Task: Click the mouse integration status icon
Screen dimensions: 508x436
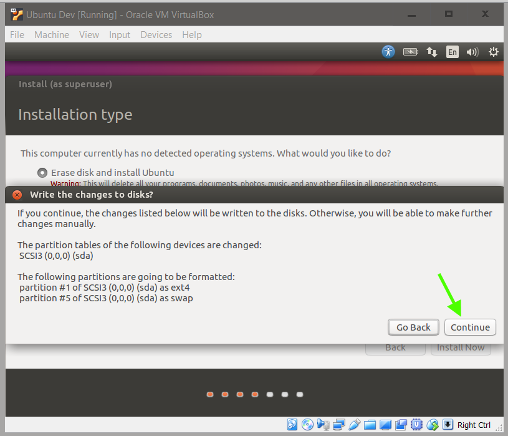Action: tap(432, 424)
